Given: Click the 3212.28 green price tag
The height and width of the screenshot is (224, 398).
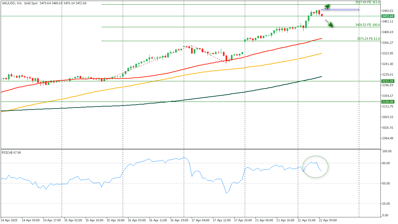Looking at the screenshot, I should [x=387, y=81].
